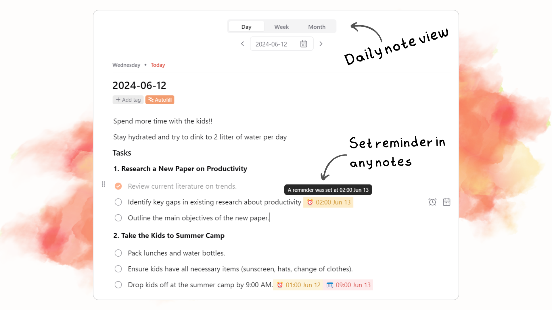This screenshot has height=310, width=552.
Task: Switch to the Day view tab
Action: click(x=246, y=26)
